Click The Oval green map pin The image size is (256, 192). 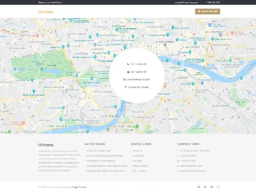(x=137, y=126)
